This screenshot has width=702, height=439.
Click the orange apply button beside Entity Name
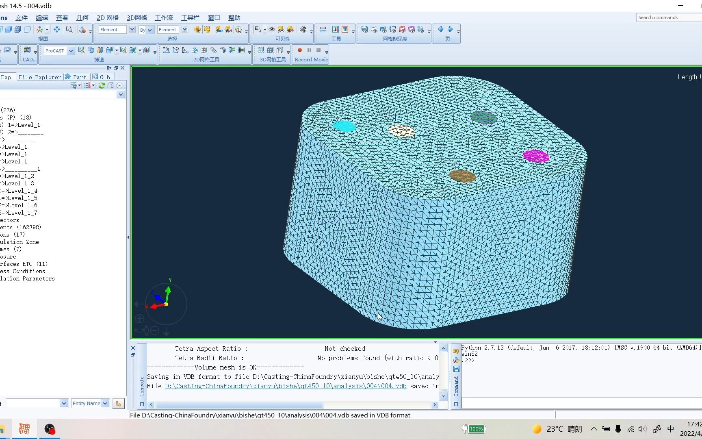118,403
